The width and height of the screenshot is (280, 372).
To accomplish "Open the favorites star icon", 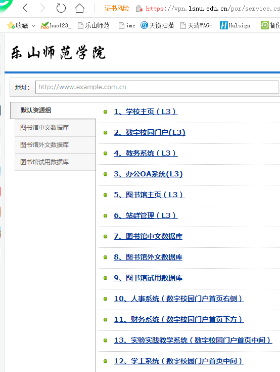I will 11,25.
